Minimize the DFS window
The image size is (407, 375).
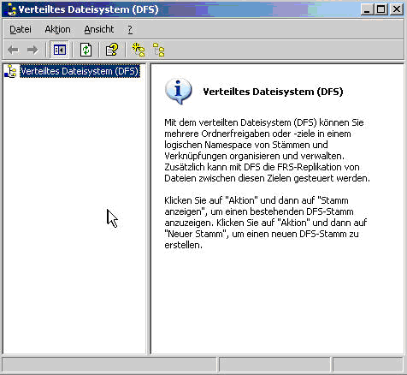(367, 9)
